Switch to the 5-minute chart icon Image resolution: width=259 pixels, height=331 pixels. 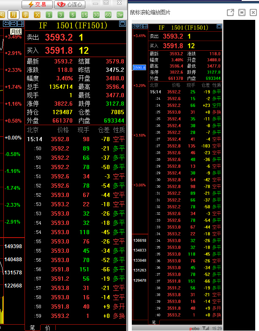(73, 15)
